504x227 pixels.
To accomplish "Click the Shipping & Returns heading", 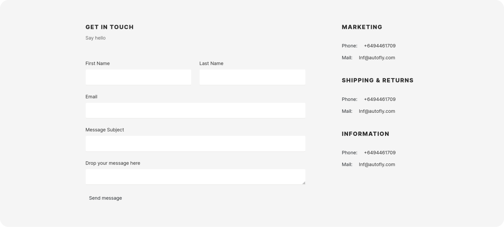I will point(378,80).
